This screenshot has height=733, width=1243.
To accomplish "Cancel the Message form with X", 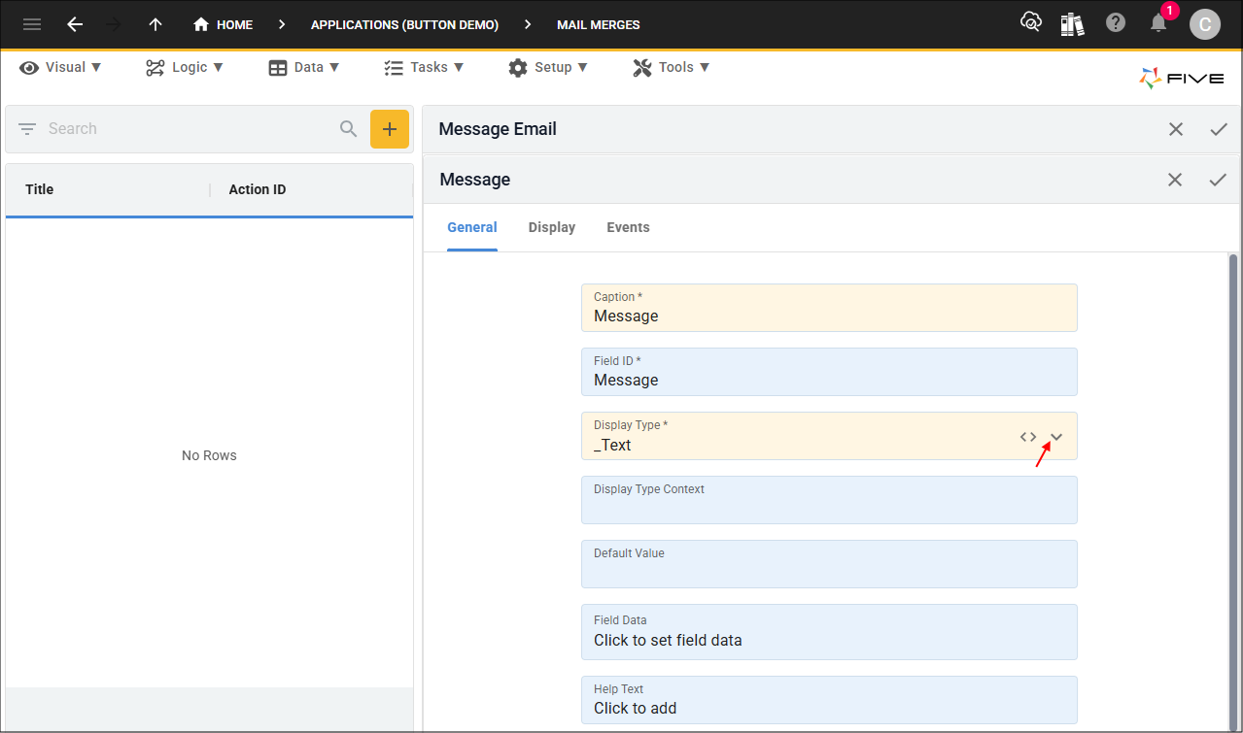I will [1175, 180].
